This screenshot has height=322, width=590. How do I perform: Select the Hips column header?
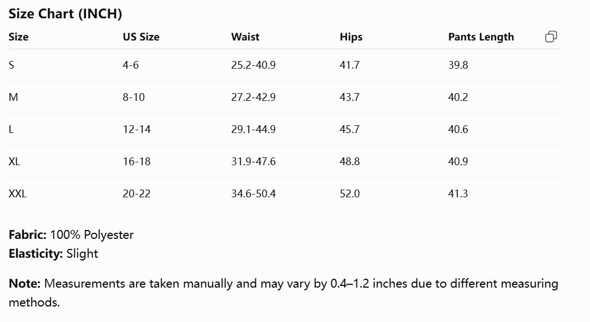point(351,37)
